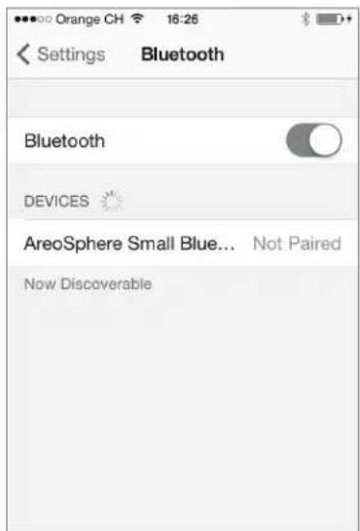Tap the Not Paired status label
Viewport: 360px width, 531px height.
pyautogui.click(x=297, y=244)
